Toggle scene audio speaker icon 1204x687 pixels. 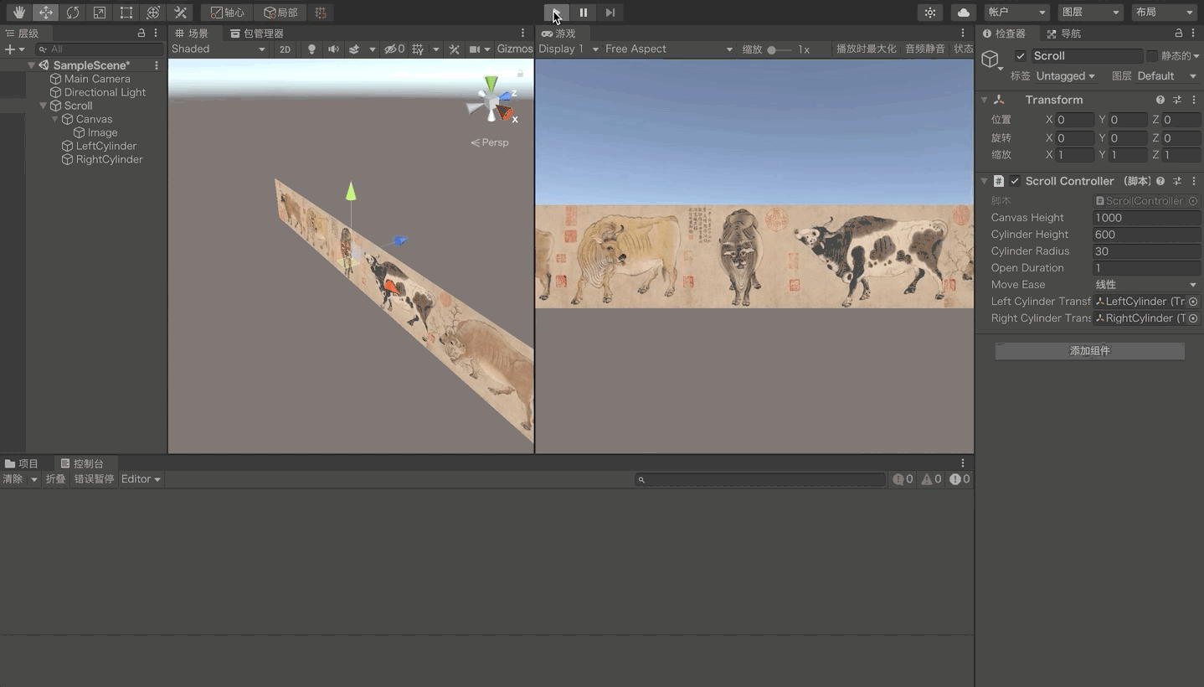pos(333,49)
